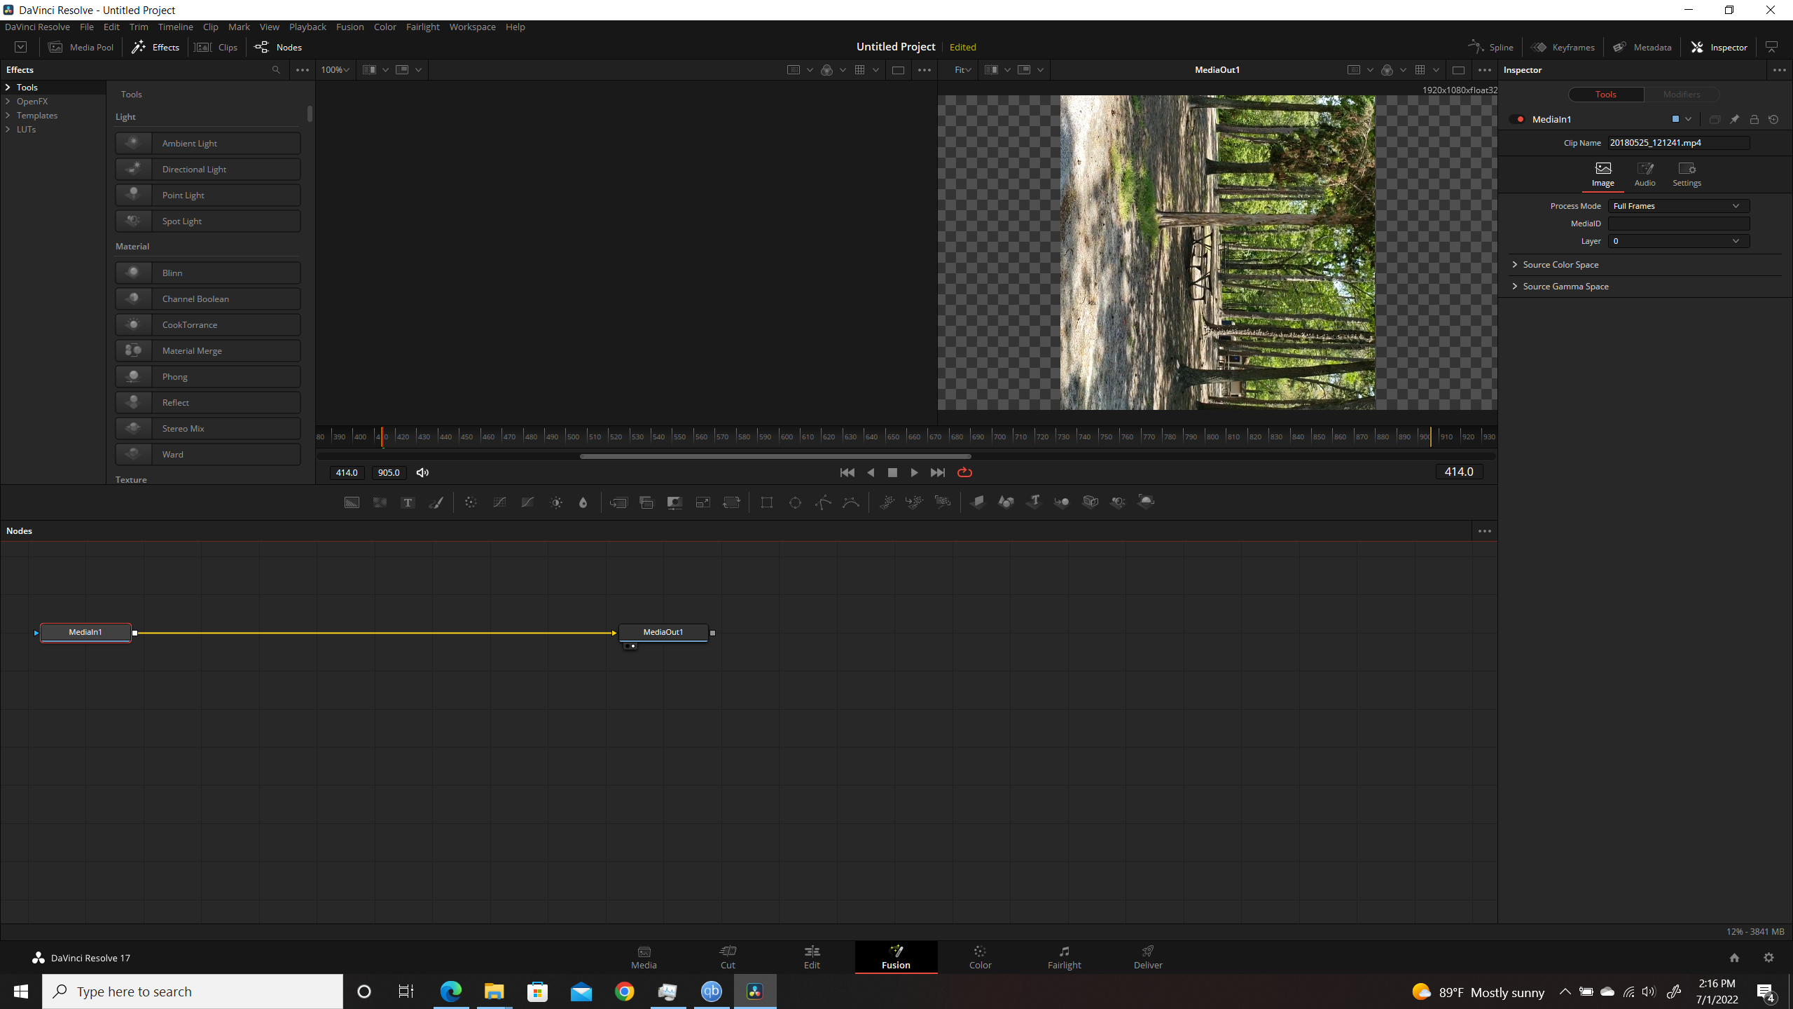Switch to the Color page
This screenshot has width=1793, height=1009.
click(980, 956)
